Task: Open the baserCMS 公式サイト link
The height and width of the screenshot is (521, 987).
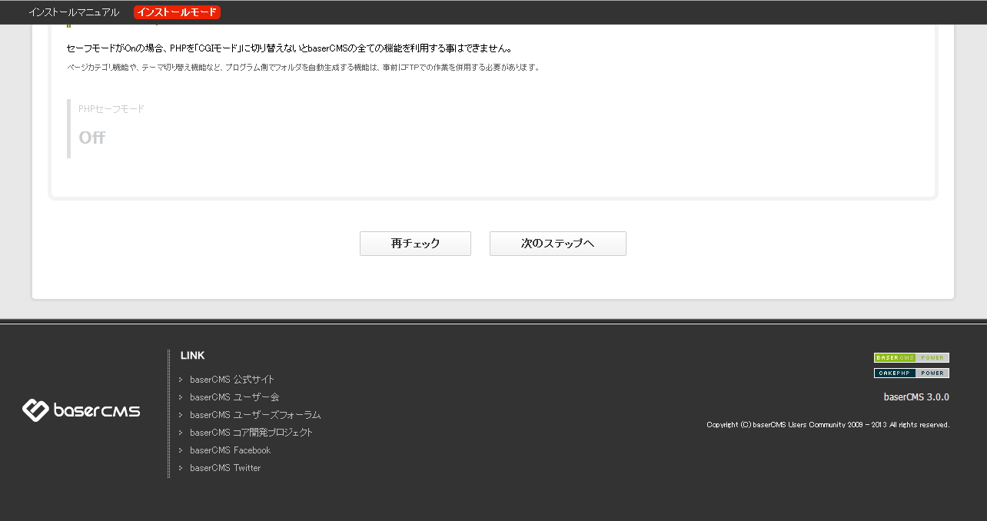Action: 231,379
